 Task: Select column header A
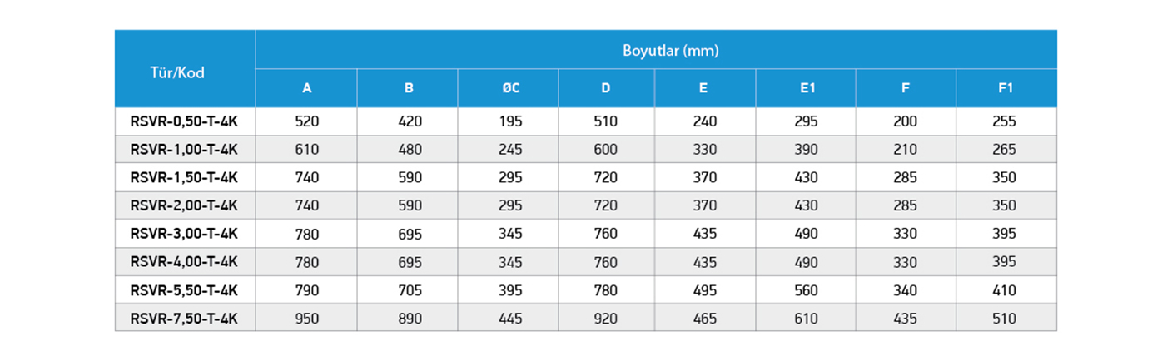coord(307,88)
